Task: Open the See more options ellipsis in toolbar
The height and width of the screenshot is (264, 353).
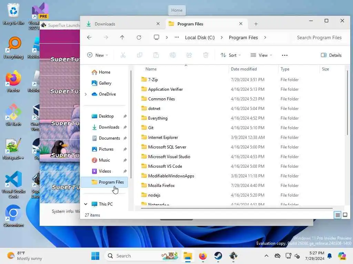Action: (284, 55)
